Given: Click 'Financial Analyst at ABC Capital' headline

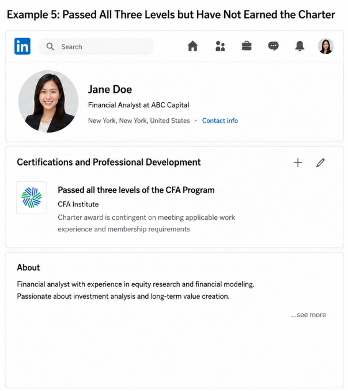Looking at the screenshot, I should (138, 105).
